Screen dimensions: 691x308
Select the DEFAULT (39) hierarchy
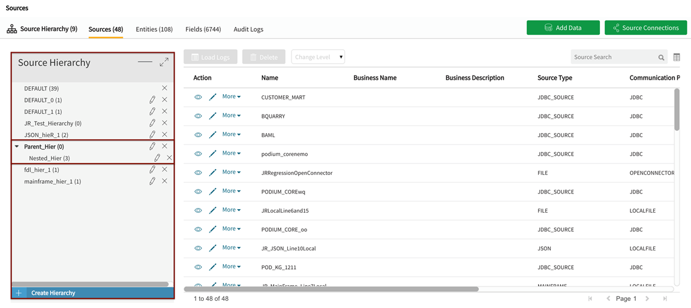click(x=43, y=88)
